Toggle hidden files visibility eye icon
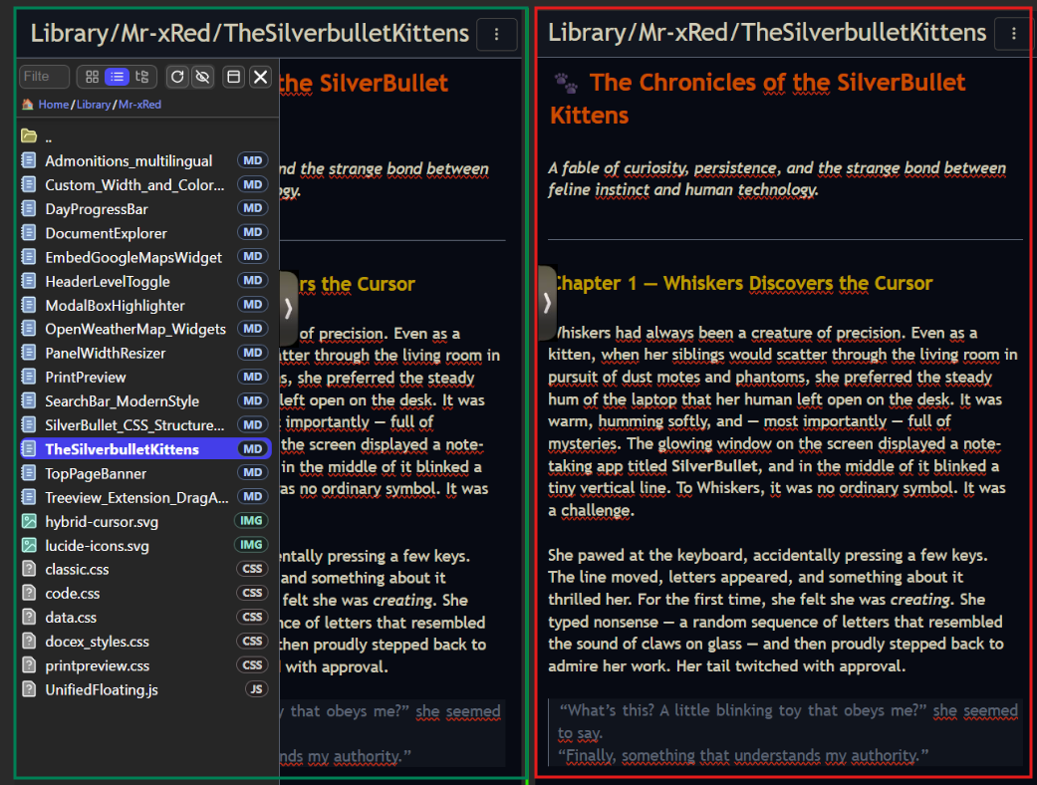The width and height of the screenshot is (1037, 785). (x=202, y=77)
